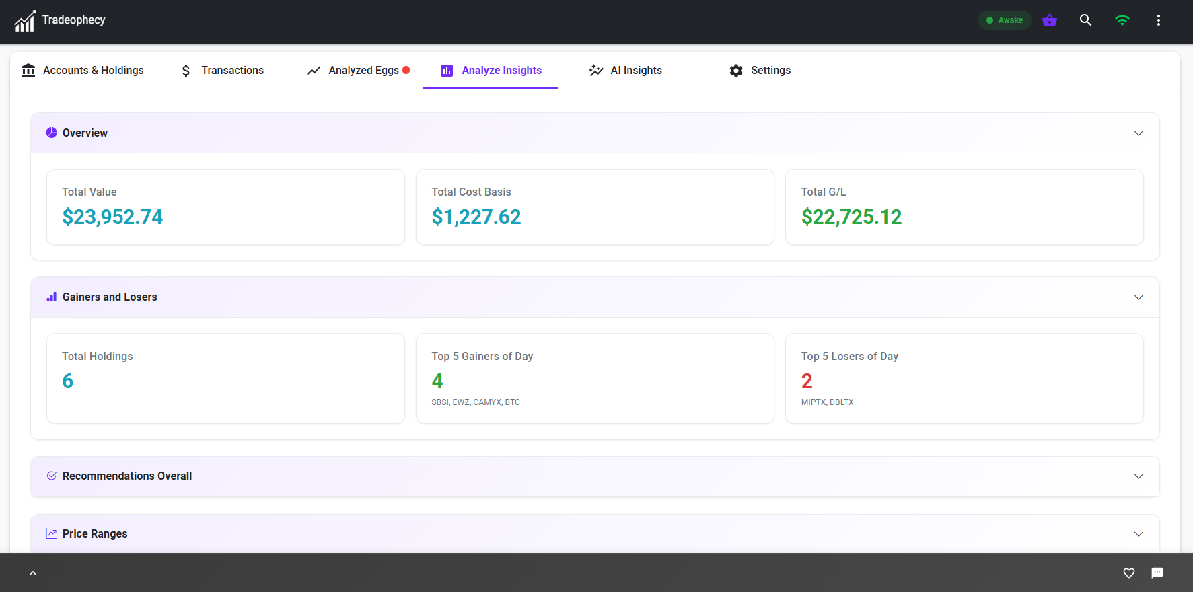
Task: Switch to Accounts & Holdings tab
Action: click(x=83, y=71)
